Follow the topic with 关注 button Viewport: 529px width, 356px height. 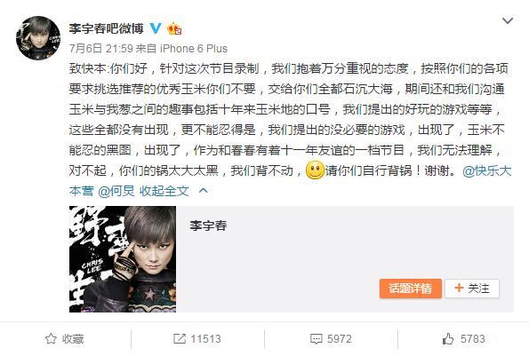click(x=471, y=289)
